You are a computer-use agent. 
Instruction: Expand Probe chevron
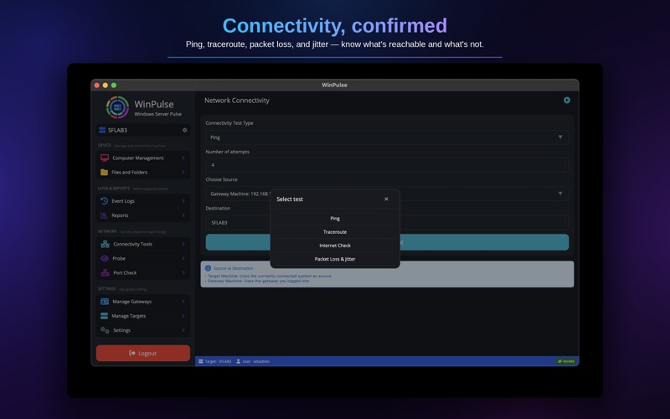coord(183,258)
